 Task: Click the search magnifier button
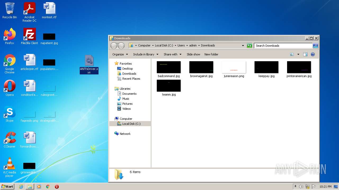coord(315,46)
